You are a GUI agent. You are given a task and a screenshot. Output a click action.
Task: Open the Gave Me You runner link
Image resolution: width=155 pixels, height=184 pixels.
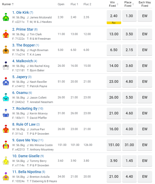[x=27, y=140]
